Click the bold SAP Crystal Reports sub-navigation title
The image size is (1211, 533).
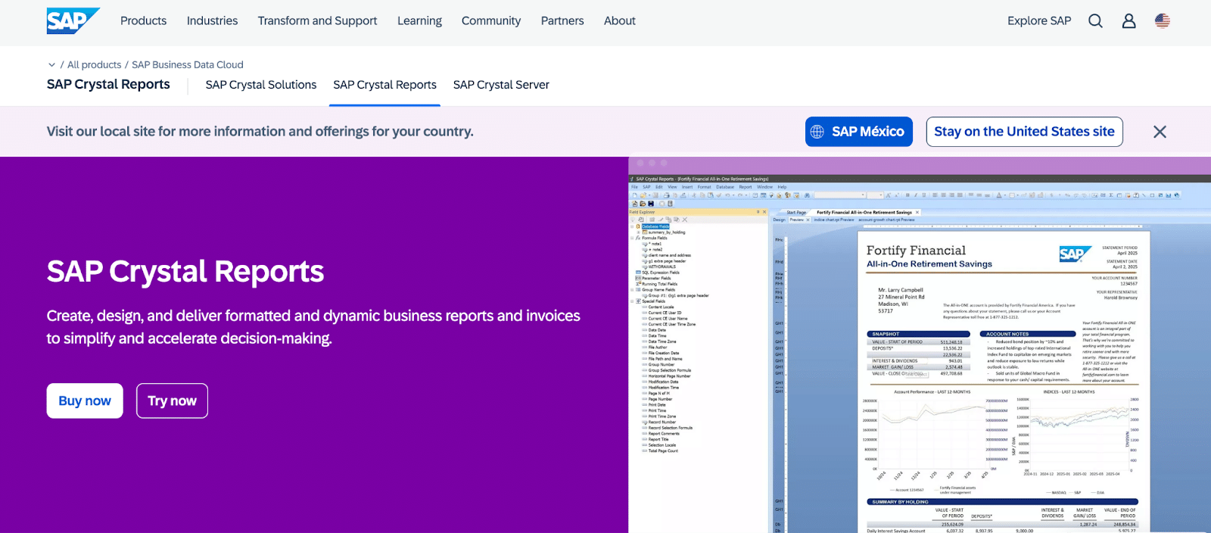coord(108,85)
